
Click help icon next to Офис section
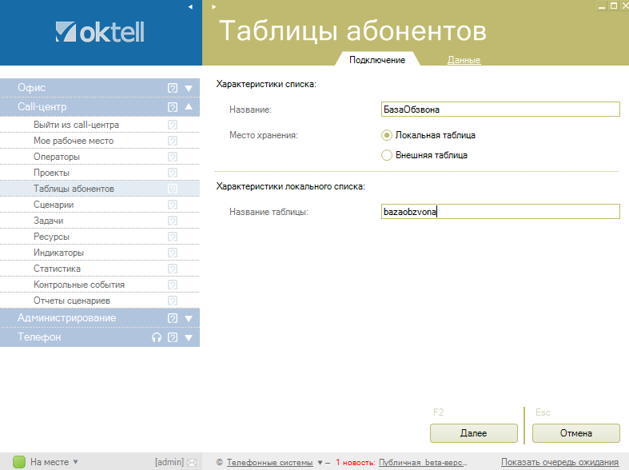173,88
